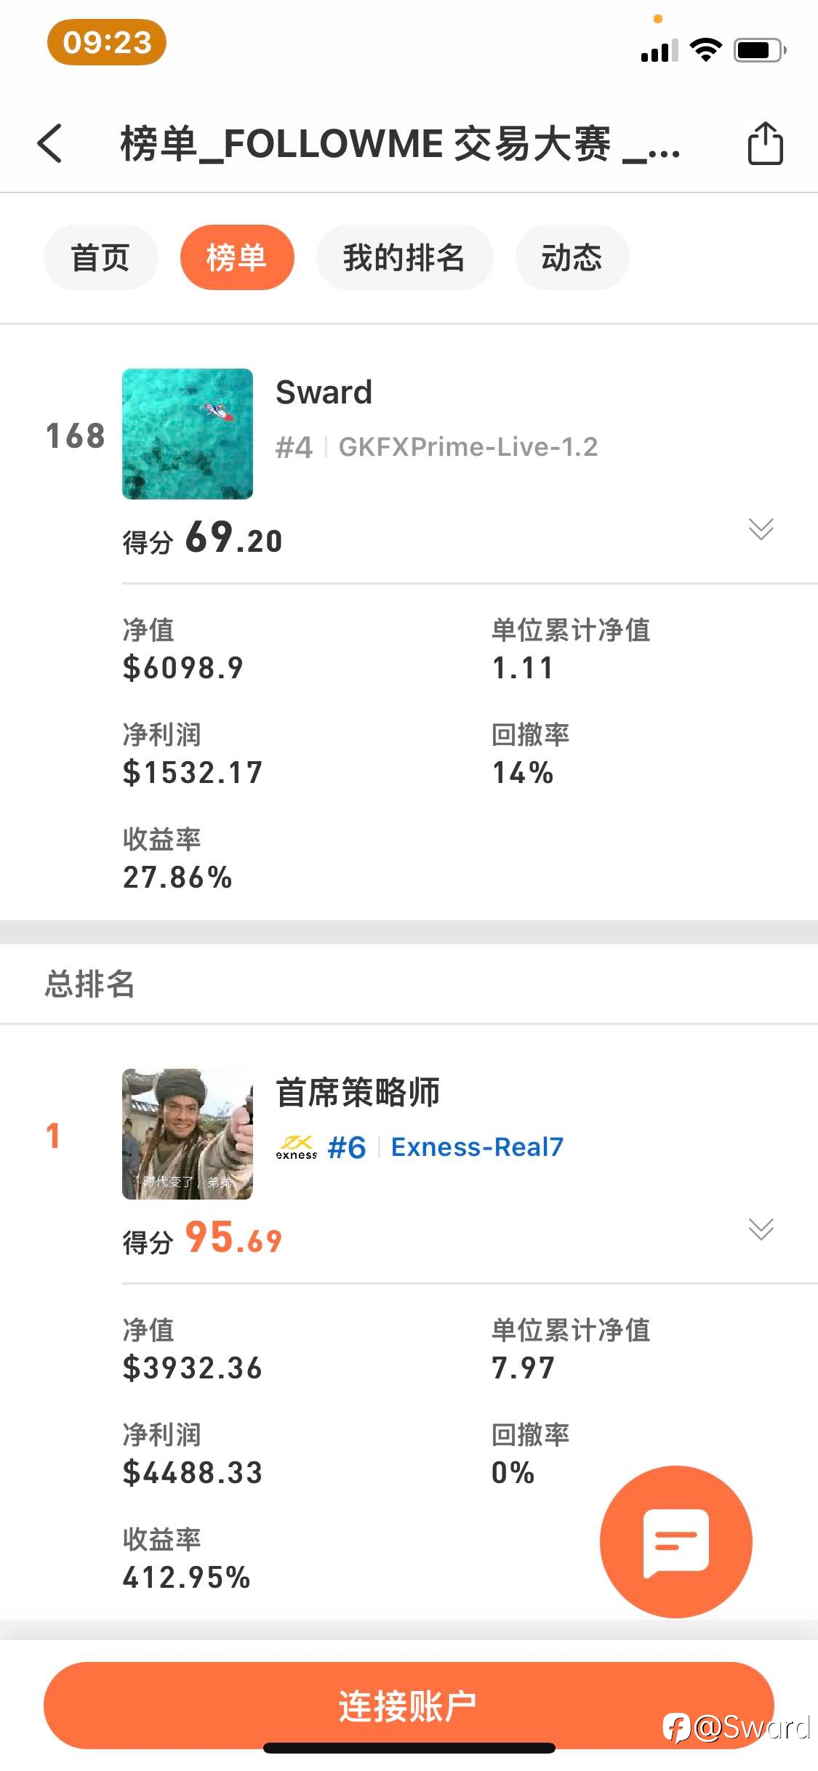Open Sward's ocean avatar thumbnail
This screenshot has width=818, height=1771.
pos(188,434)
